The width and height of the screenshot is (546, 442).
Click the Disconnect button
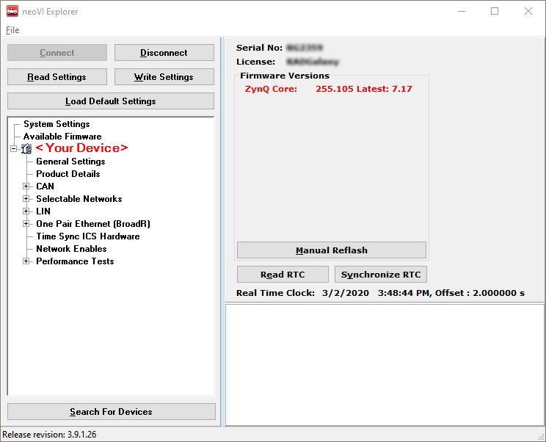[x=164, y=53]
